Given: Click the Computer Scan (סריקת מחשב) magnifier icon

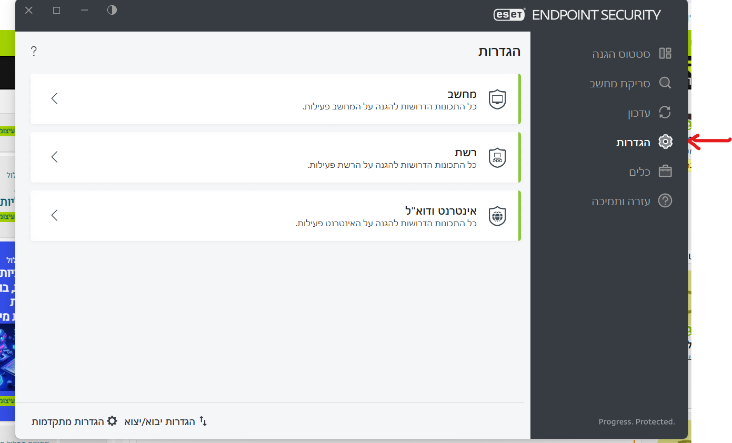Looking at the screenshot, I should tap(665, 83).
